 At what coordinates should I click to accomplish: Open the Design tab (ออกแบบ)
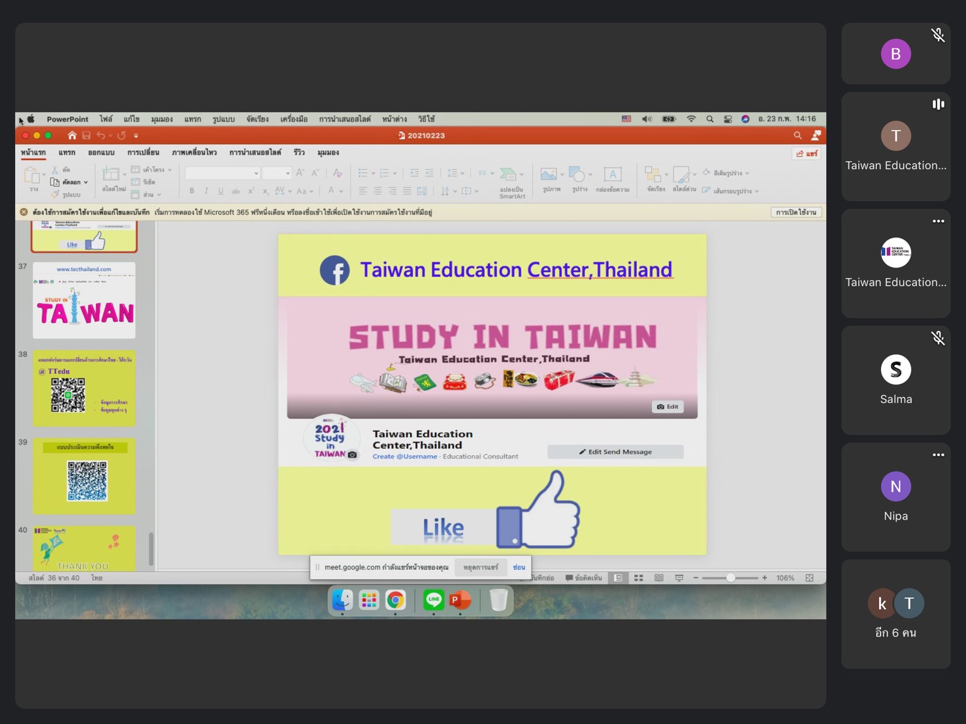pyautogui.click(x=101, y=153)
